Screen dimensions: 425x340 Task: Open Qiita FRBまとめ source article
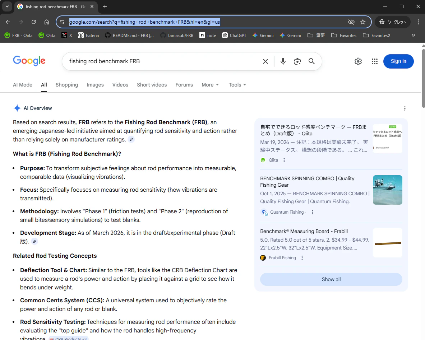[313, 130]
